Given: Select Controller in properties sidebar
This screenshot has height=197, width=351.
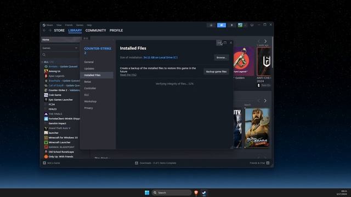Looking at the screenshot, I should click(97, 88).
